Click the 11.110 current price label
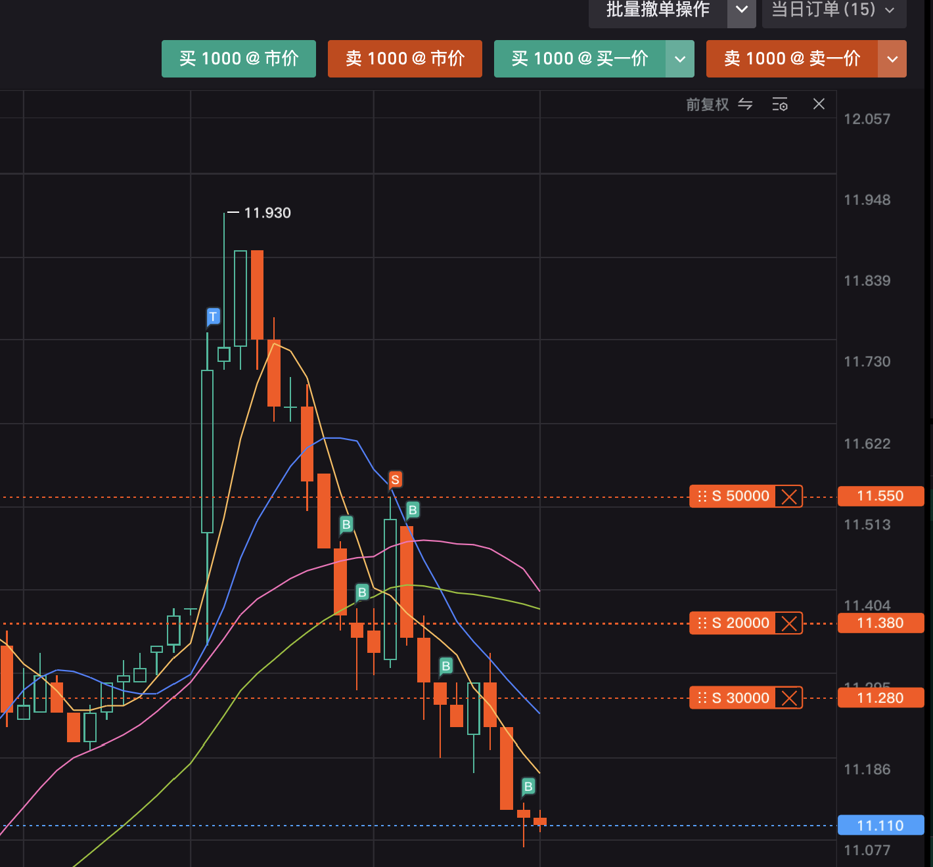This screenshot has height=867, width=933. [x=880, y=826]
